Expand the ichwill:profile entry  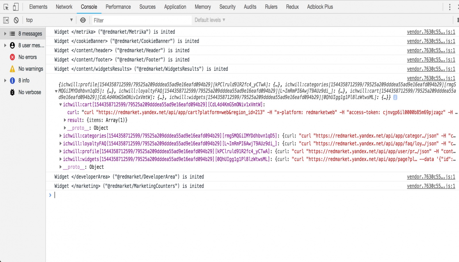[61, 151]
